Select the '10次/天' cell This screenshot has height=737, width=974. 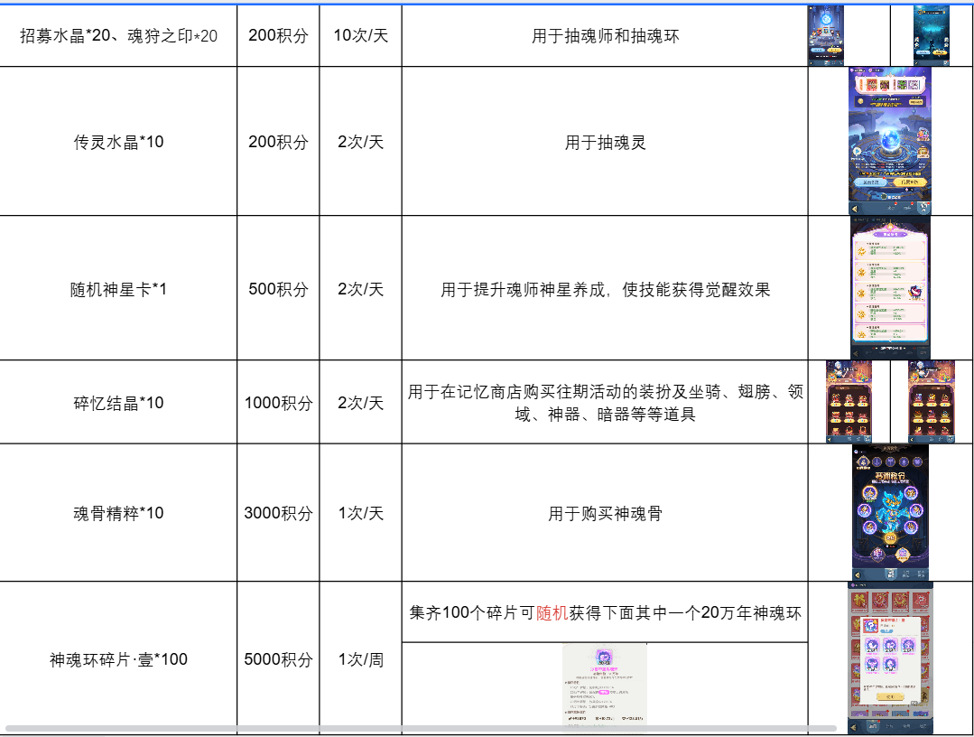point(361,35)
